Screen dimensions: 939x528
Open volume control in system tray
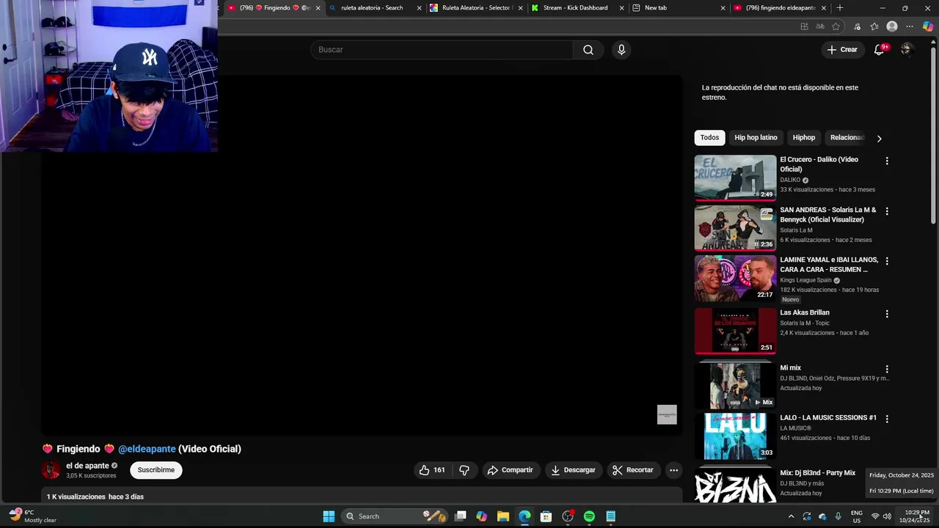tap(887, 516)
